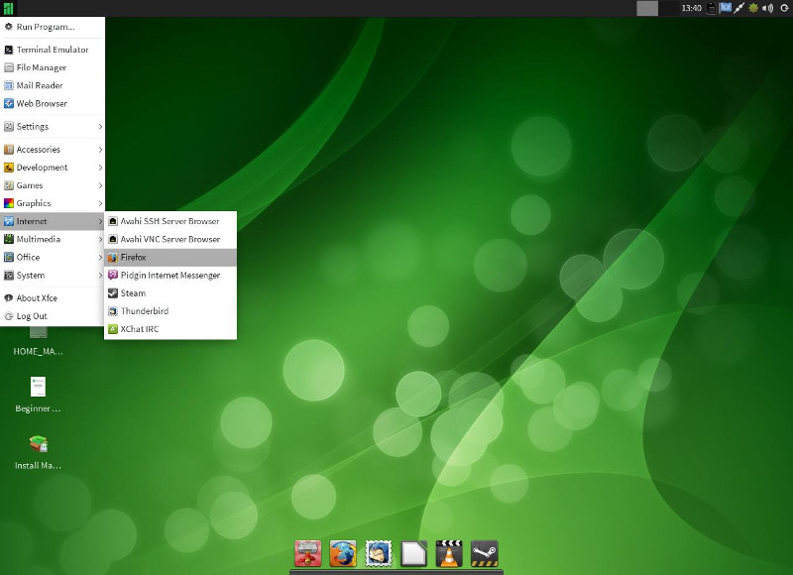
Task: Open the Install Manjaro desktop icon
Action: 38,445
